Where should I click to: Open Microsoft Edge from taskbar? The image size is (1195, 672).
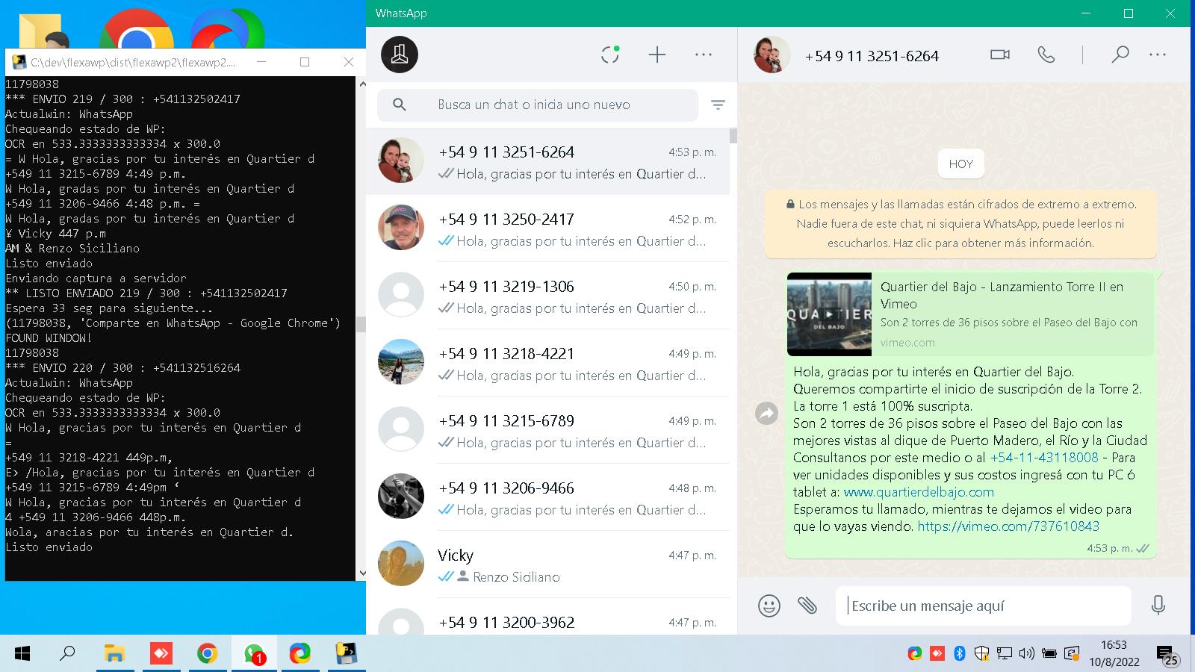300,654
